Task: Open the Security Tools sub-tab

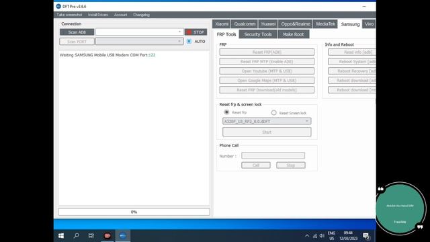Action: point(258,34)
